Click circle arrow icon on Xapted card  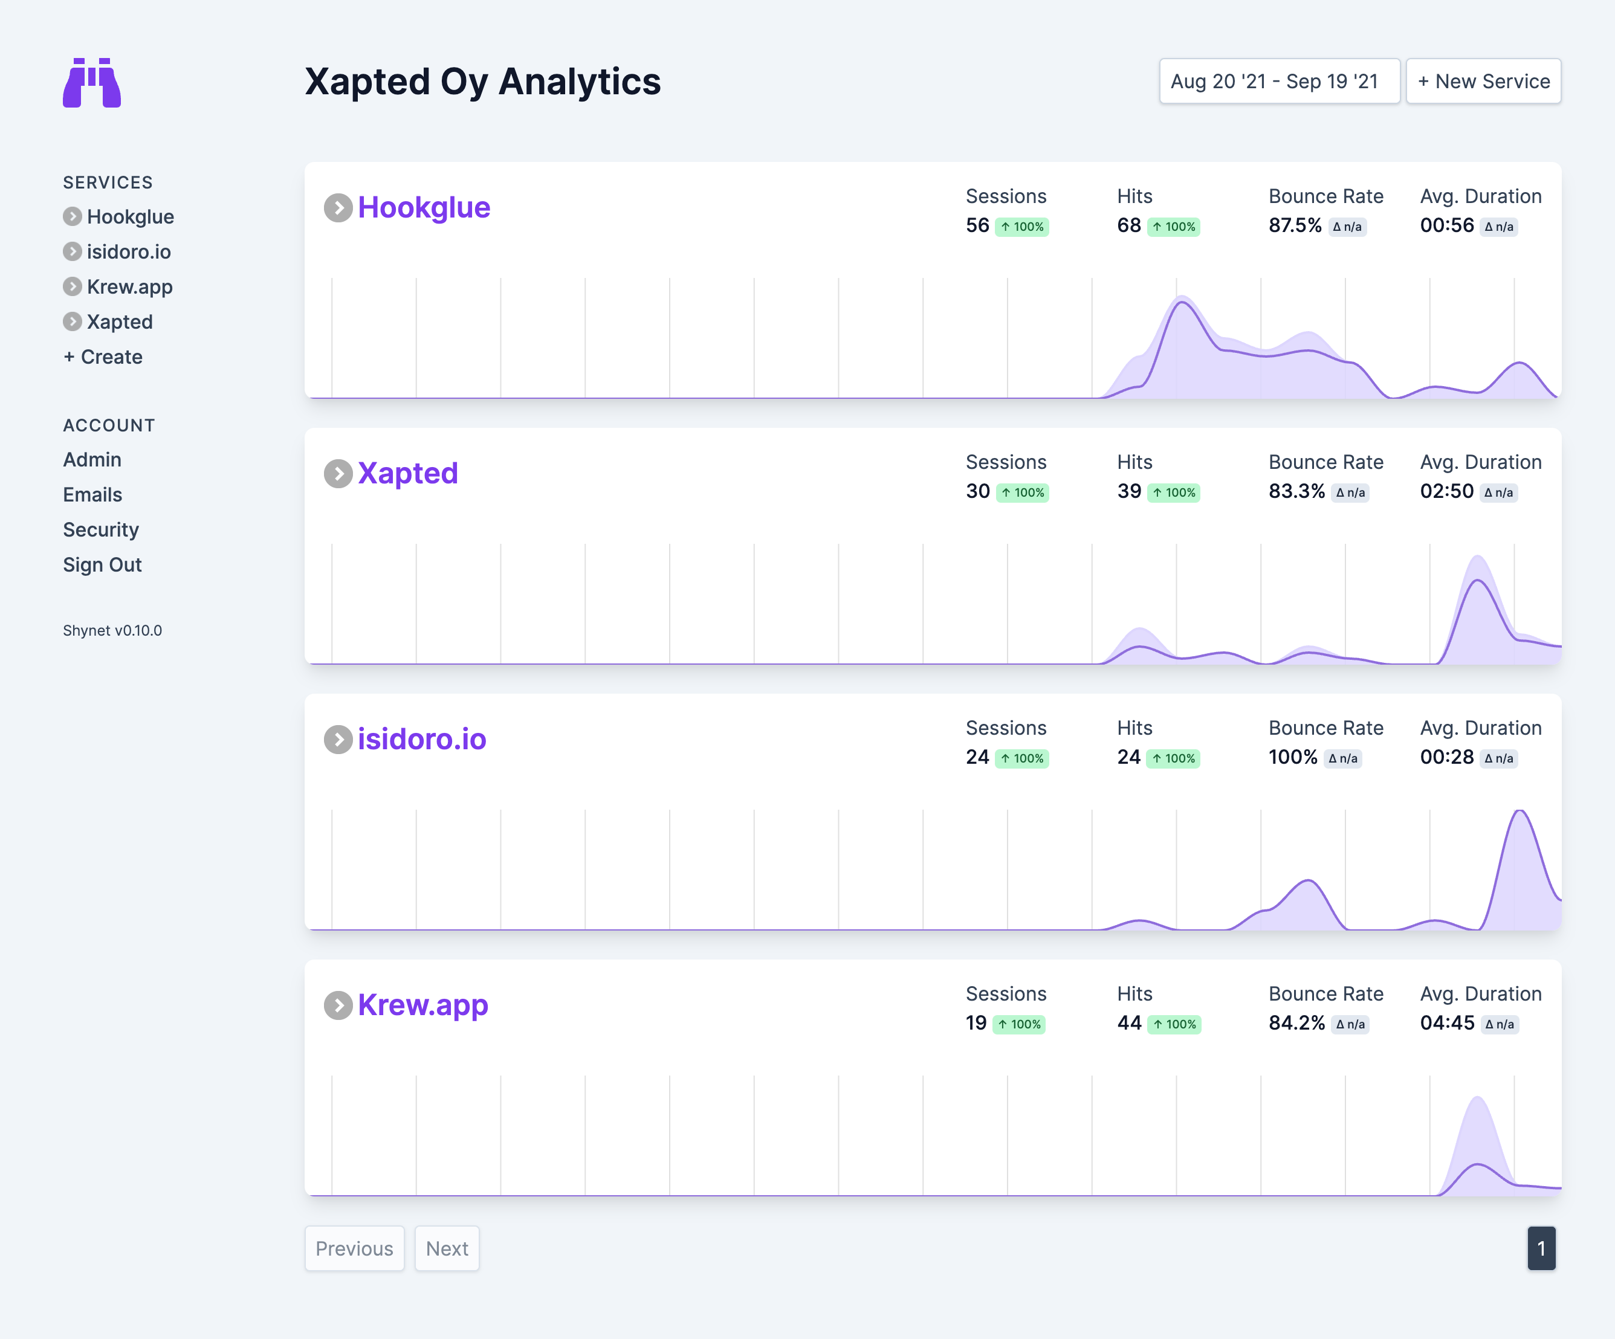(x=338, y=474)
